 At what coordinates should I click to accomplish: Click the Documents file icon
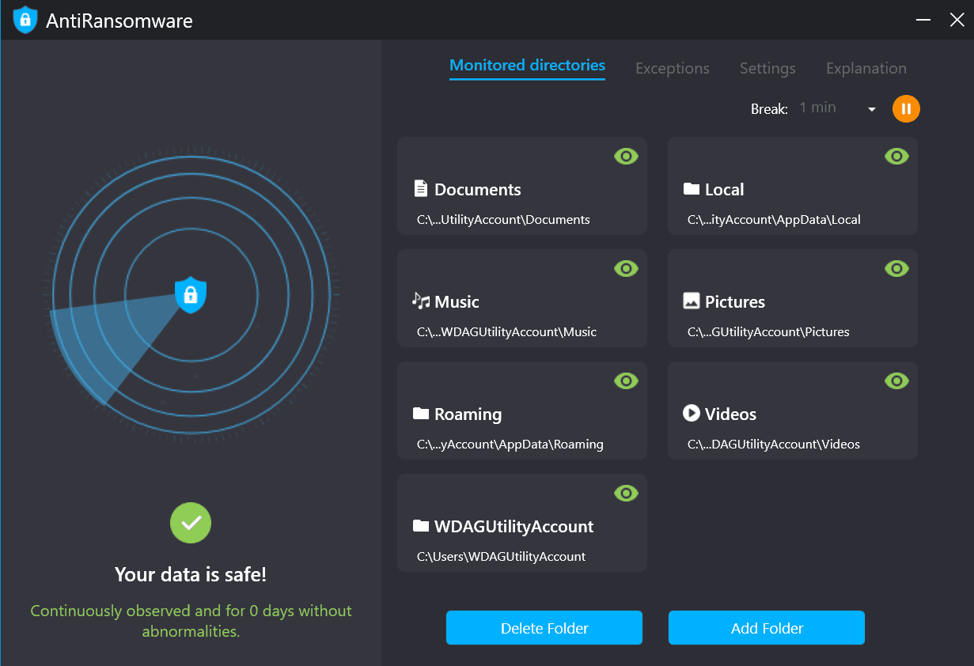coord(421,188)
